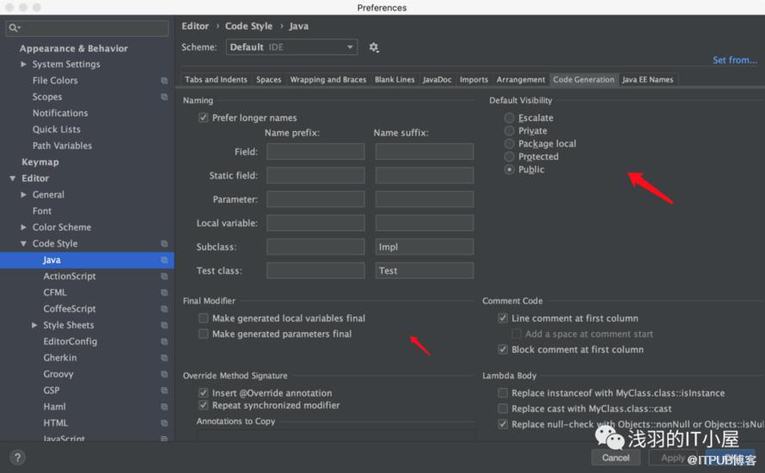Switch to the JavaDoc tab

coord(438,79)
